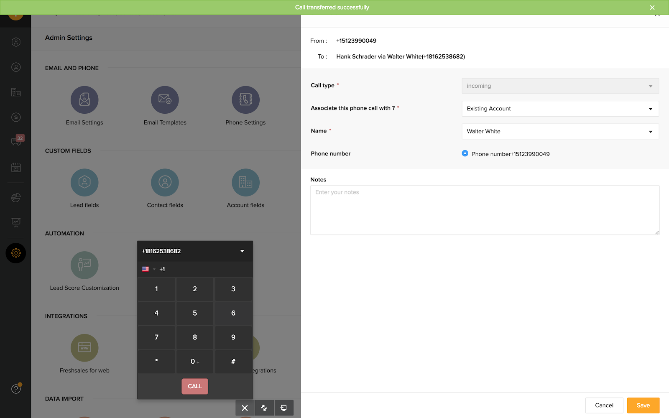Image resolution: width=669 pixels, height=418 pixels.
Task: Click the call transfer arrows icon
Action: (x=264, y=408)
